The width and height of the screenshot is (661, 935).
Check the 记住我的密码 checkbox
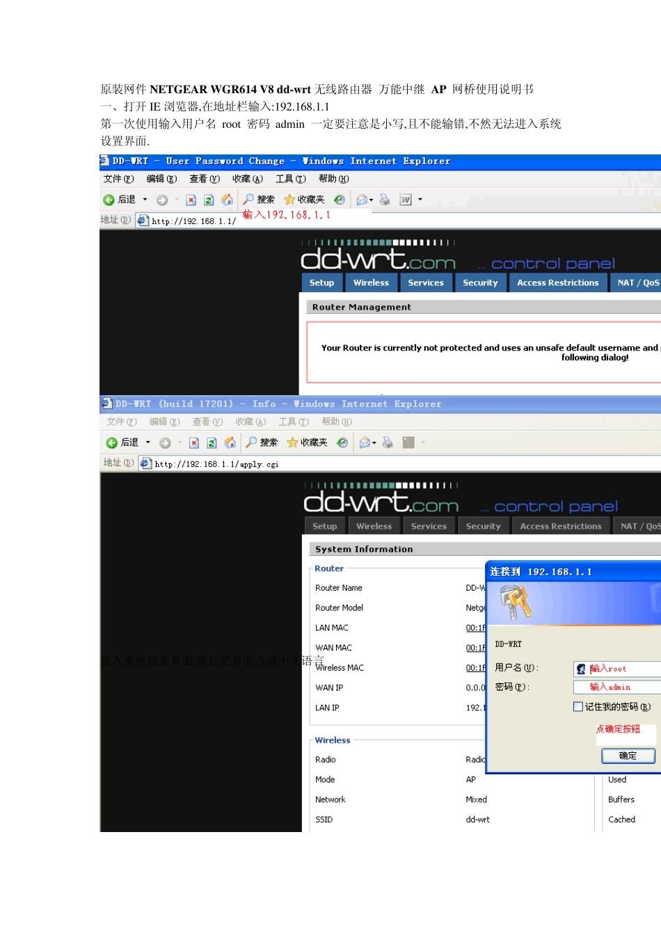(578, 707)
